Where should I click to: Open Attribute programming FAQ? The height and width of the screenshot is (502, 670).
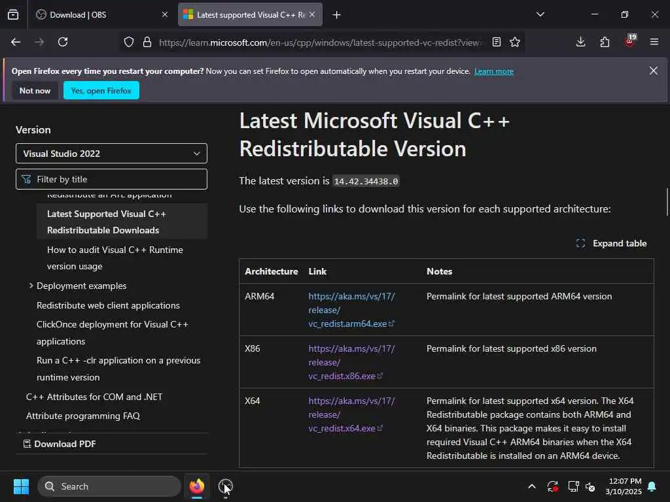coord(83,416)
